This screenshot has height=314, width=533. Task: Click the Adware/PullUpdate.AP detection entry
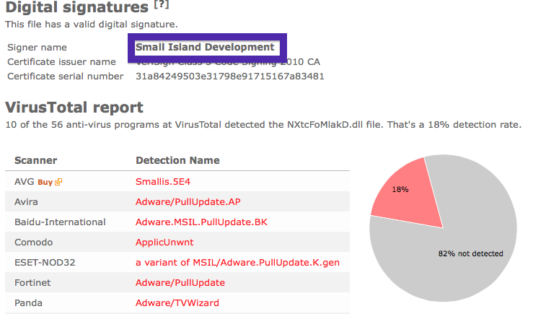[188, 201]
